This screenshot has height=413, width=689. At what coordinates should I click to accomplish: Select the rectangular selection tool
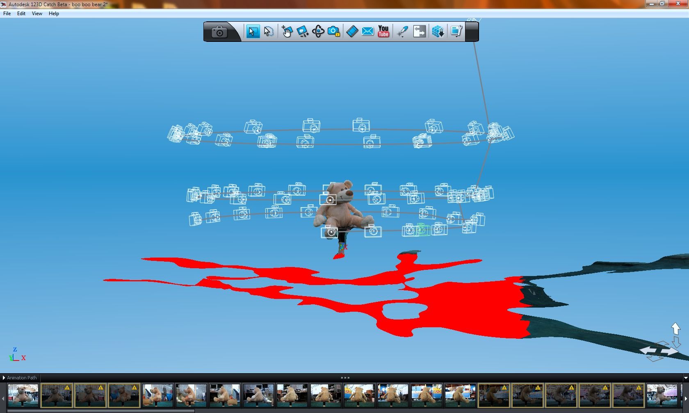pyautogui.click(x=253, y=31)
